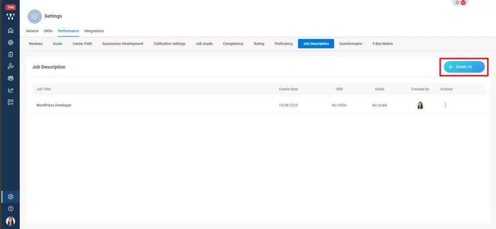The height and width of the screenshot is (229, 496).
Task: Open the clipboard tasks icon in sidebar
Action: 11,54
